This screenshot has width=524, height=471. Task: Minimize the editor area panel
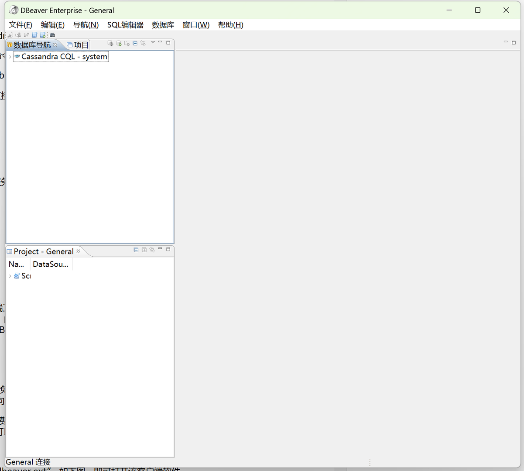[x=506, y=42]
